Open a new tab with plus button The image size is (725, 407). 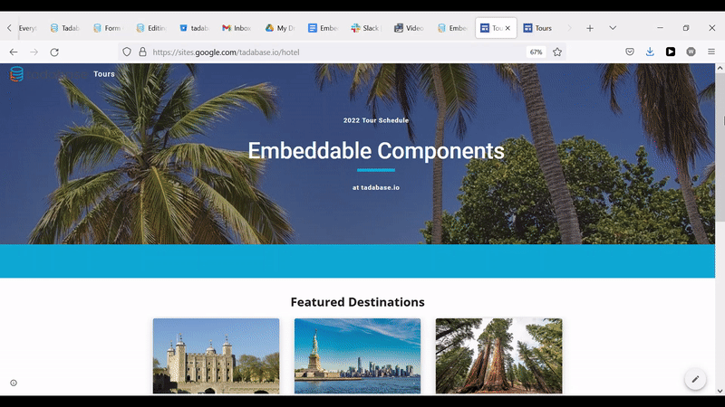590,28
